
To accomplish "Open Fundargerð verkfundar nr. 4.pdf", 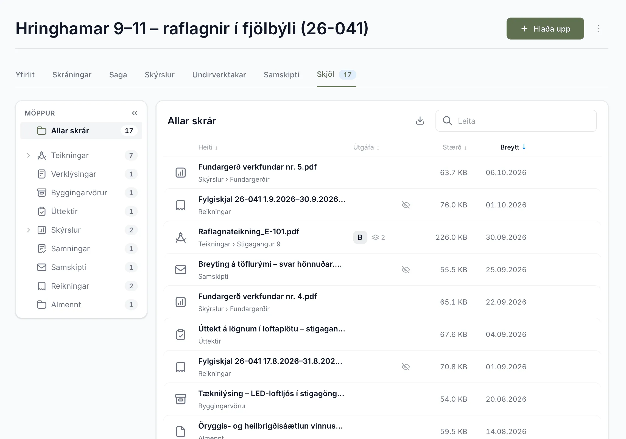I will tap(257, 296).
